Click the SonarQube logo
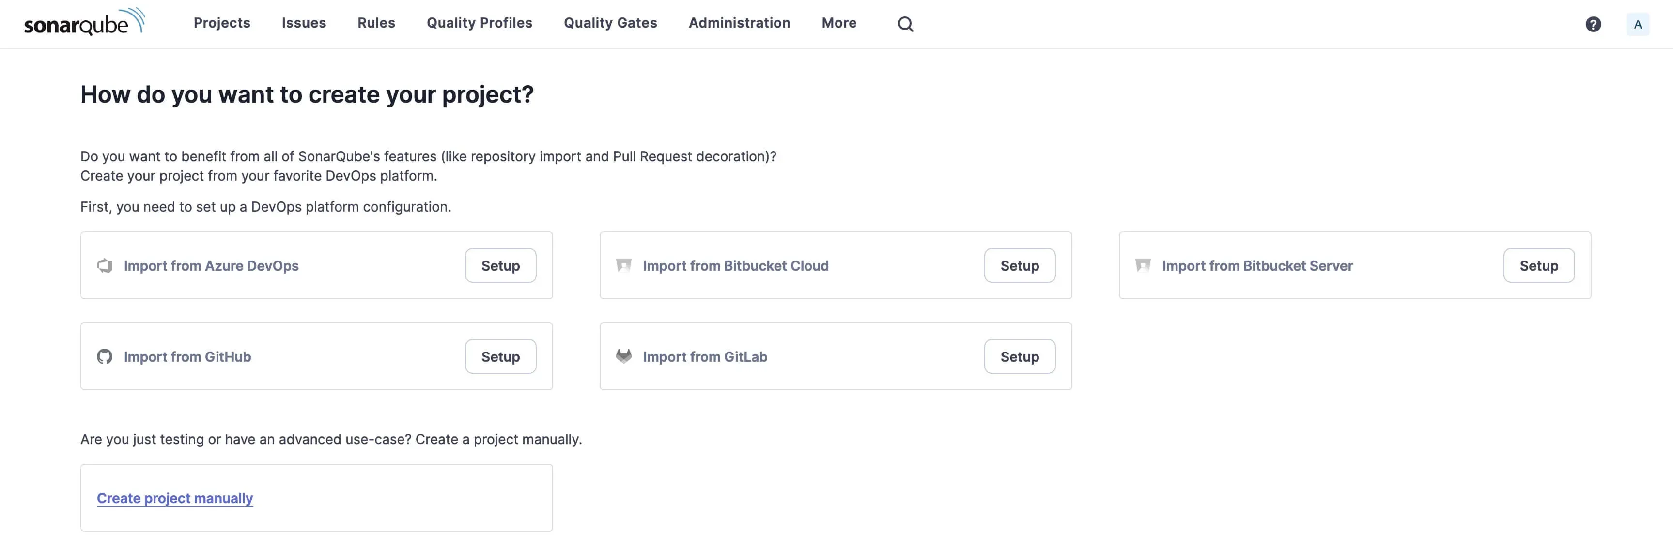1673x552 pixels. (84, 22)
